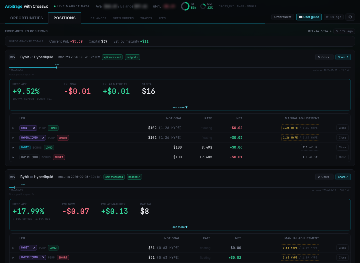Viewport: 360px width, 263px height.
Task: Click hedged ✓ badge on the 2d-left card
Action: pos(132,57)
